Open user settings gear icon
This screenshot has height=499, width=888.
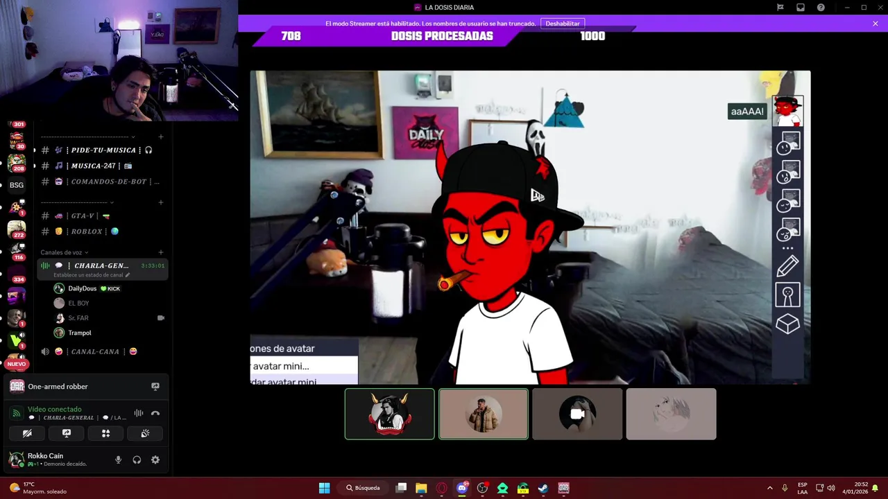tap(155, 459)
